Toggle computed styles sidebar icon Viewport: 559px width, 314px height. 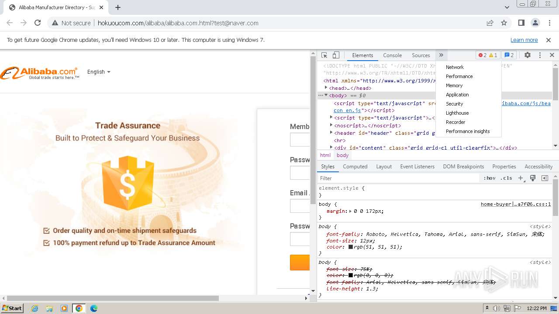point(545,178)
